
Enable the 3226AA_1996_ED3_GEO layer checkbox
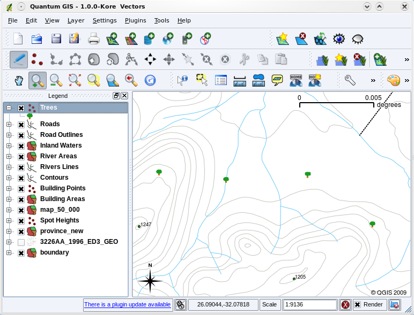21,242
